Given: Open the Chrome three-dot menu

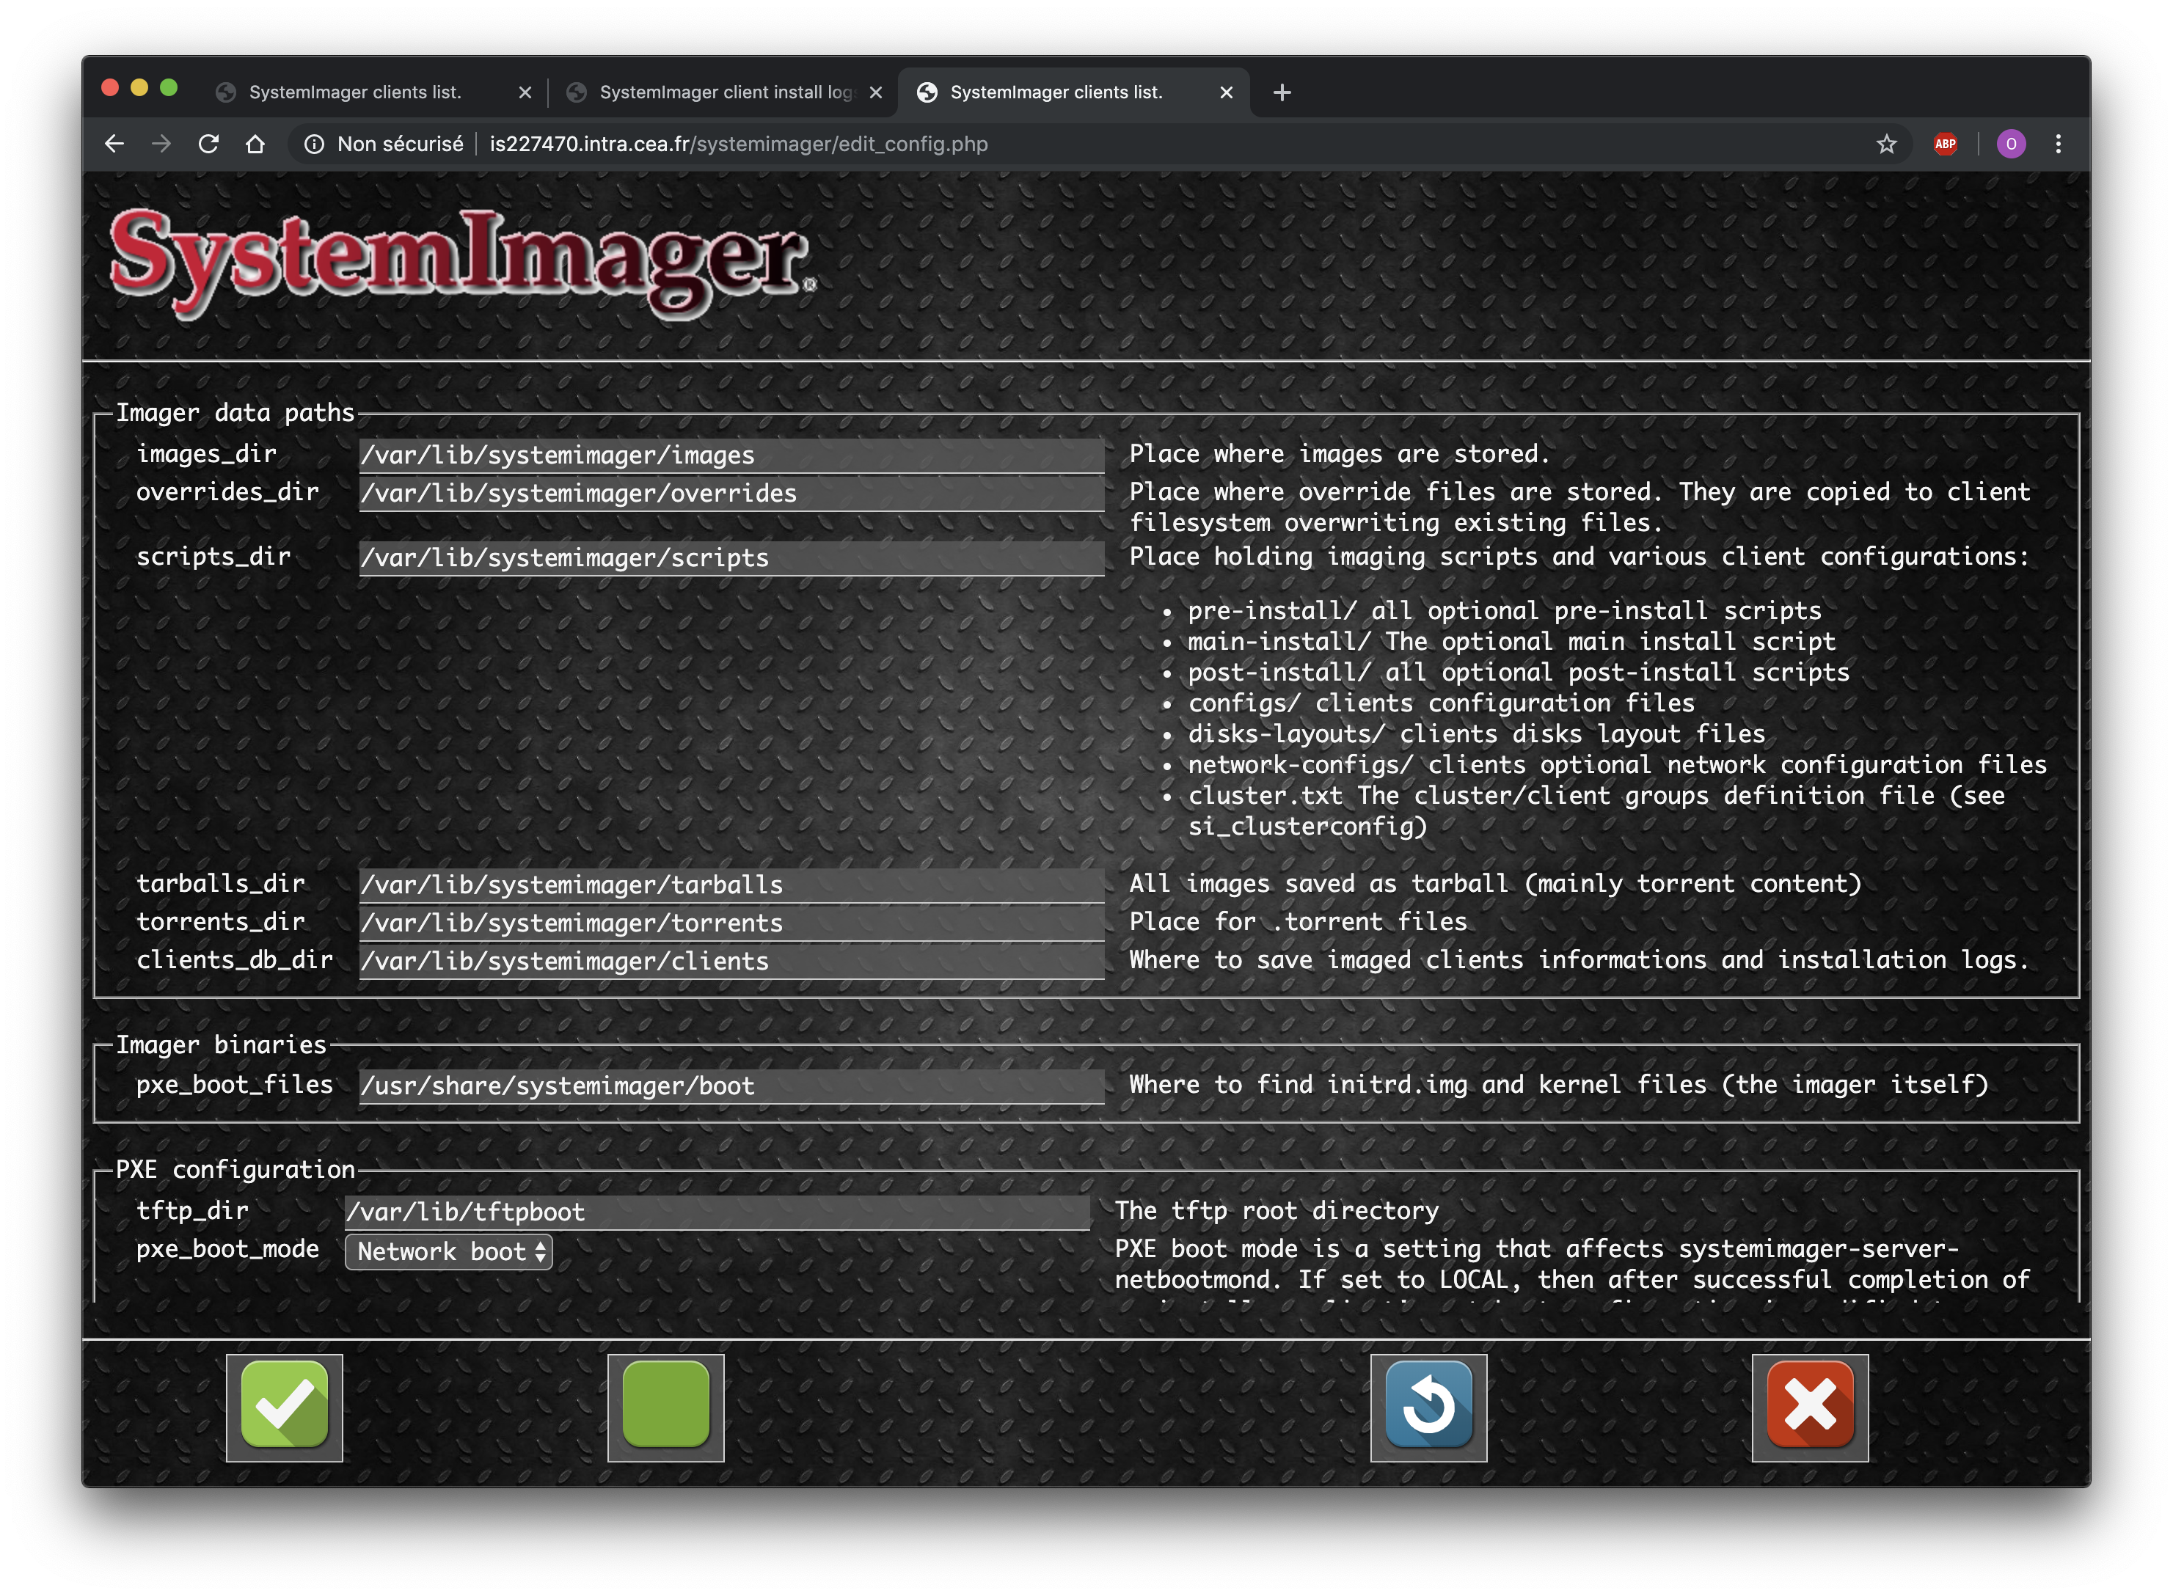Looking at the screenshot, I should pos(2058,144).
